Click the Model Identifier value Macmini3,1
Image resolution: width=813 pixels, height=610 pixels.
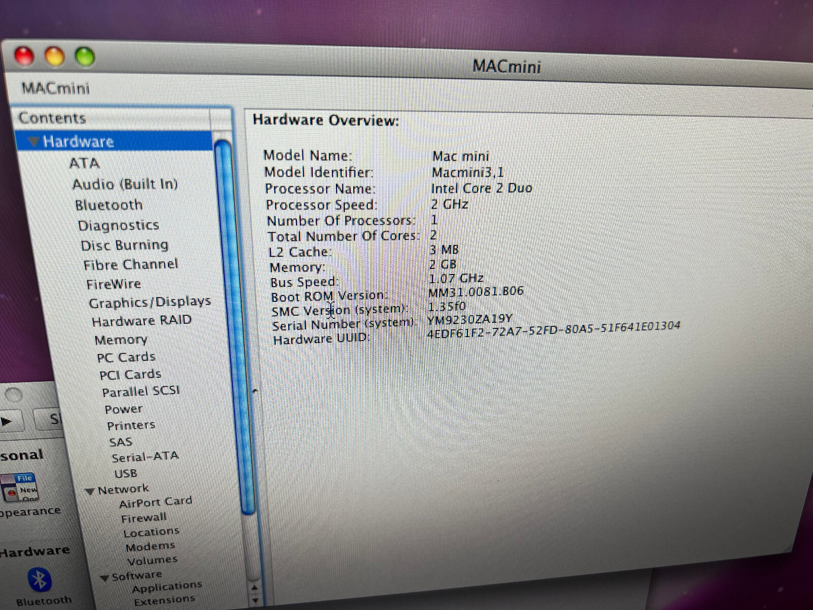(x=467, y=172)
